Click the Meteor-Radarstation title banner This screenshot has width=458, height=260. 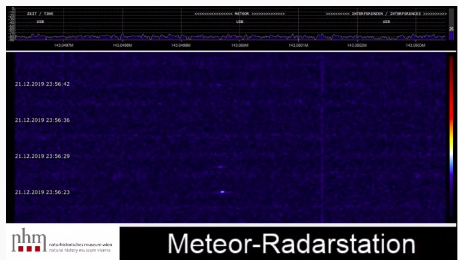291,244
